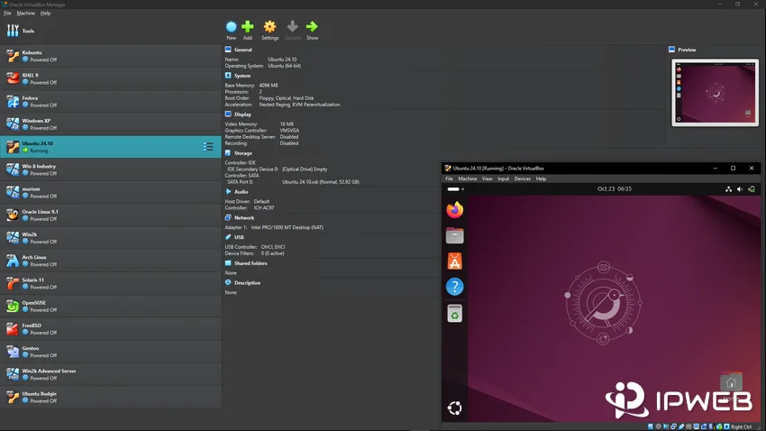
Task: Select the morivm virtual machine
Action: click(111, 192)
